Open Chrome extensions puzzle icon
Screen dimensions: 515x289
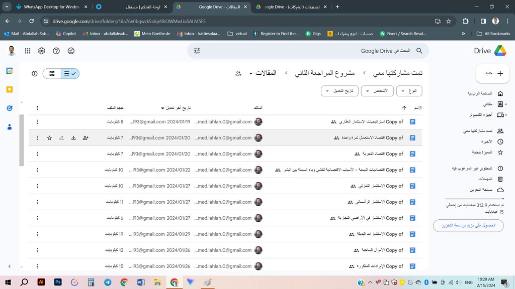(465, 21)
